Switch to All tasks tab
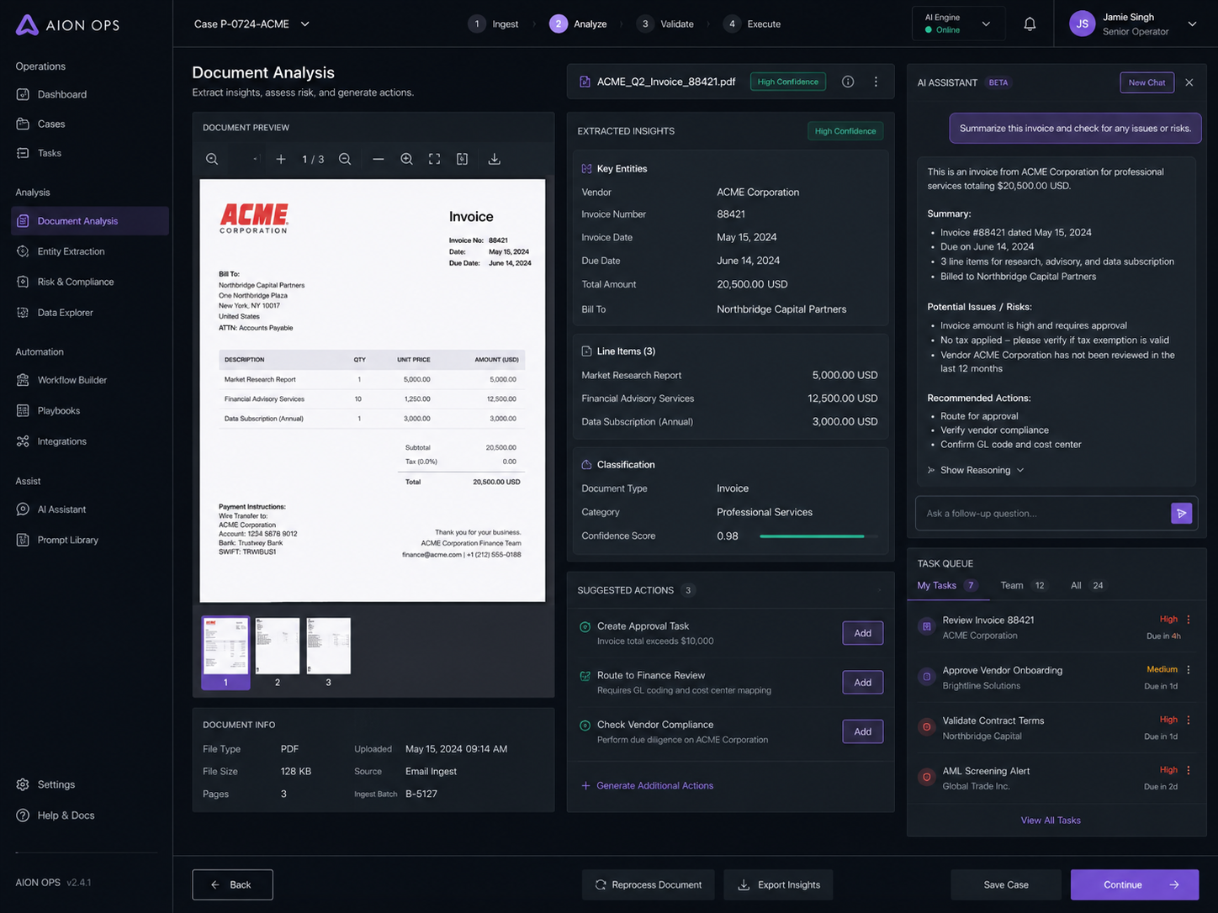This screenshot has height=913, width=1218. (x=1088, y=585)
